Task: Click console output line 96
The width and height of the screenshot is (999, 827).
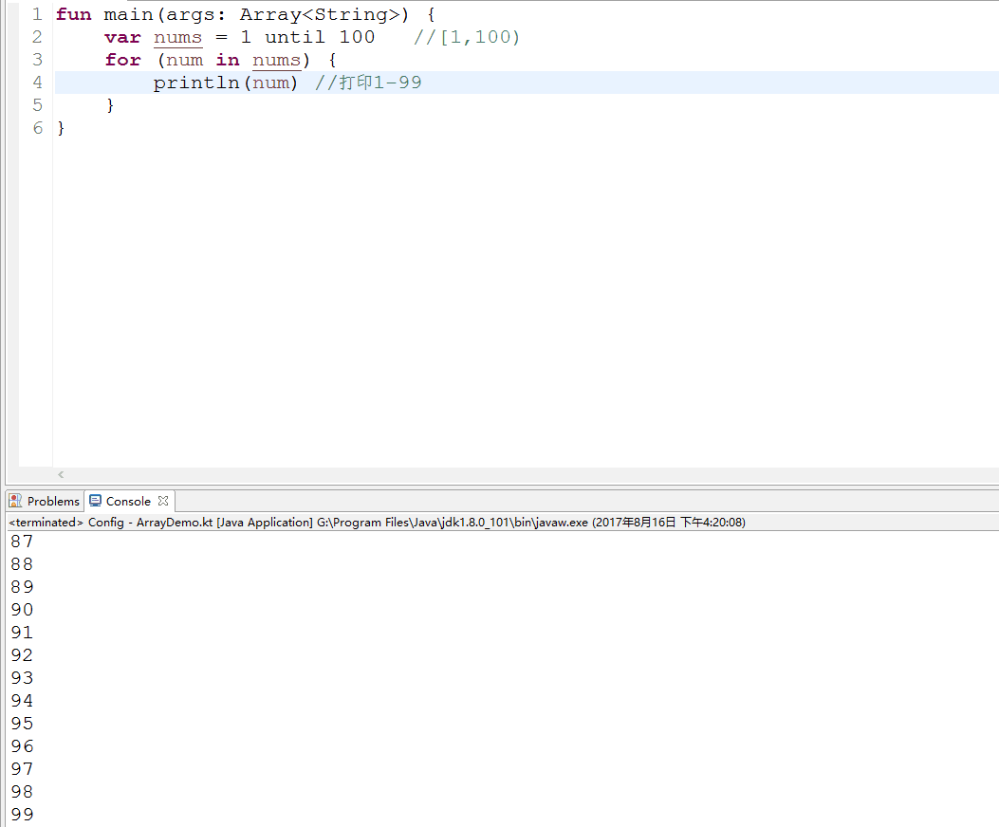Action: (22, 746)
